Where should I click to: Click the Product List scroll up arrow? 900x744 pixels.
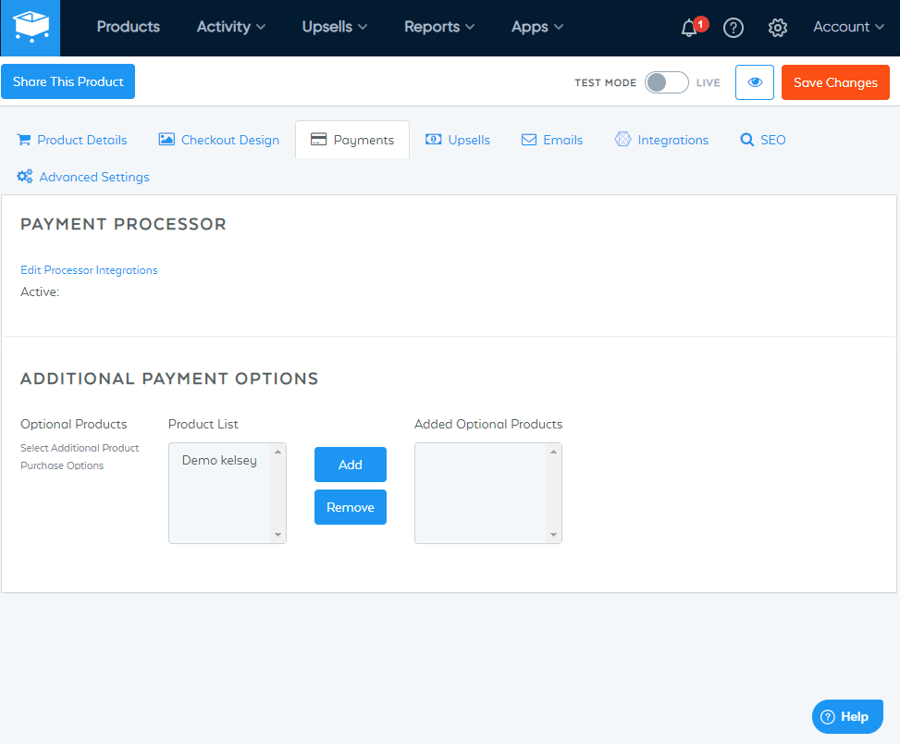tap(277, 452)
